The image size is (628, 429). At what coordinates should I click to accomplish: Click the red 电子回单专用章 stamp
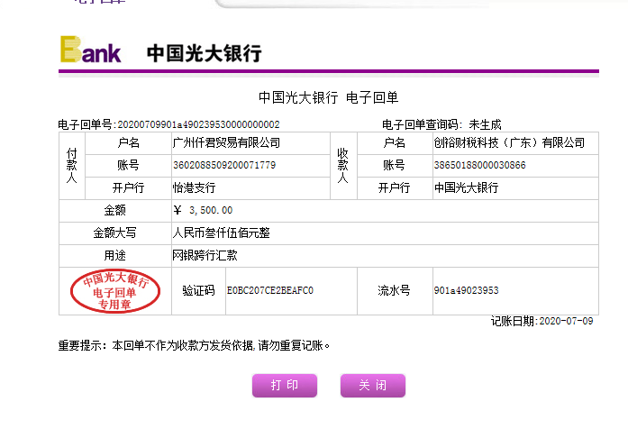115,291
